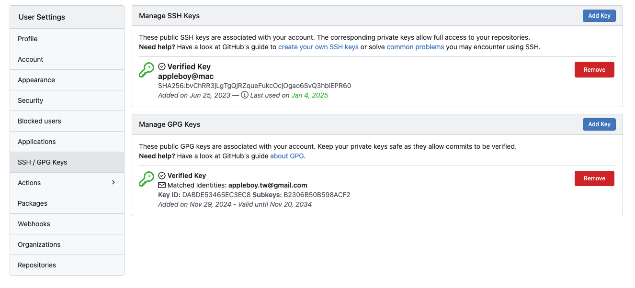Remove the appleboy@mac SSH key
Screen dimensions: 635x288
[x=594, y=70]
